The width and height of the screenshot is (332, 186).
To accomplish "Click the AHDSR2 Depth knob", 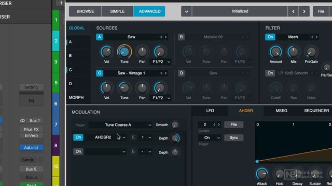I will click(x=175, y=138).
